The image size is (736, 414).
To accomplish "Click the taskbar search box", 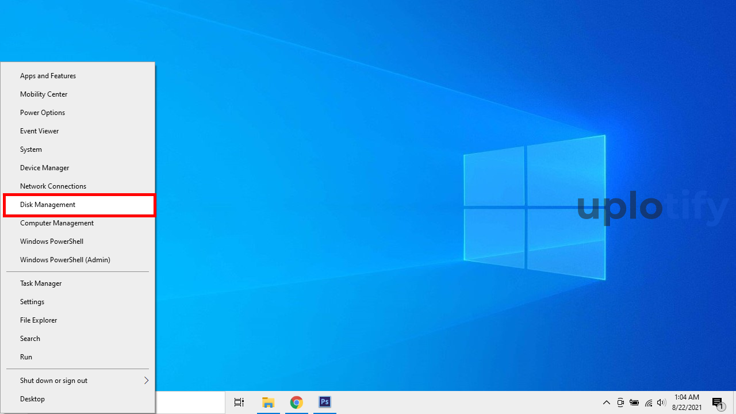I will click(190, 402).
